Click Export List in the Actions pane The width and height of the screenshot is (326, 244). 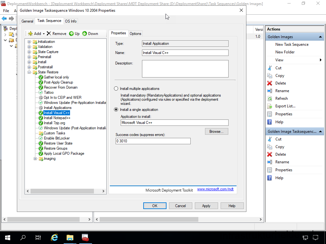point(285,106)
